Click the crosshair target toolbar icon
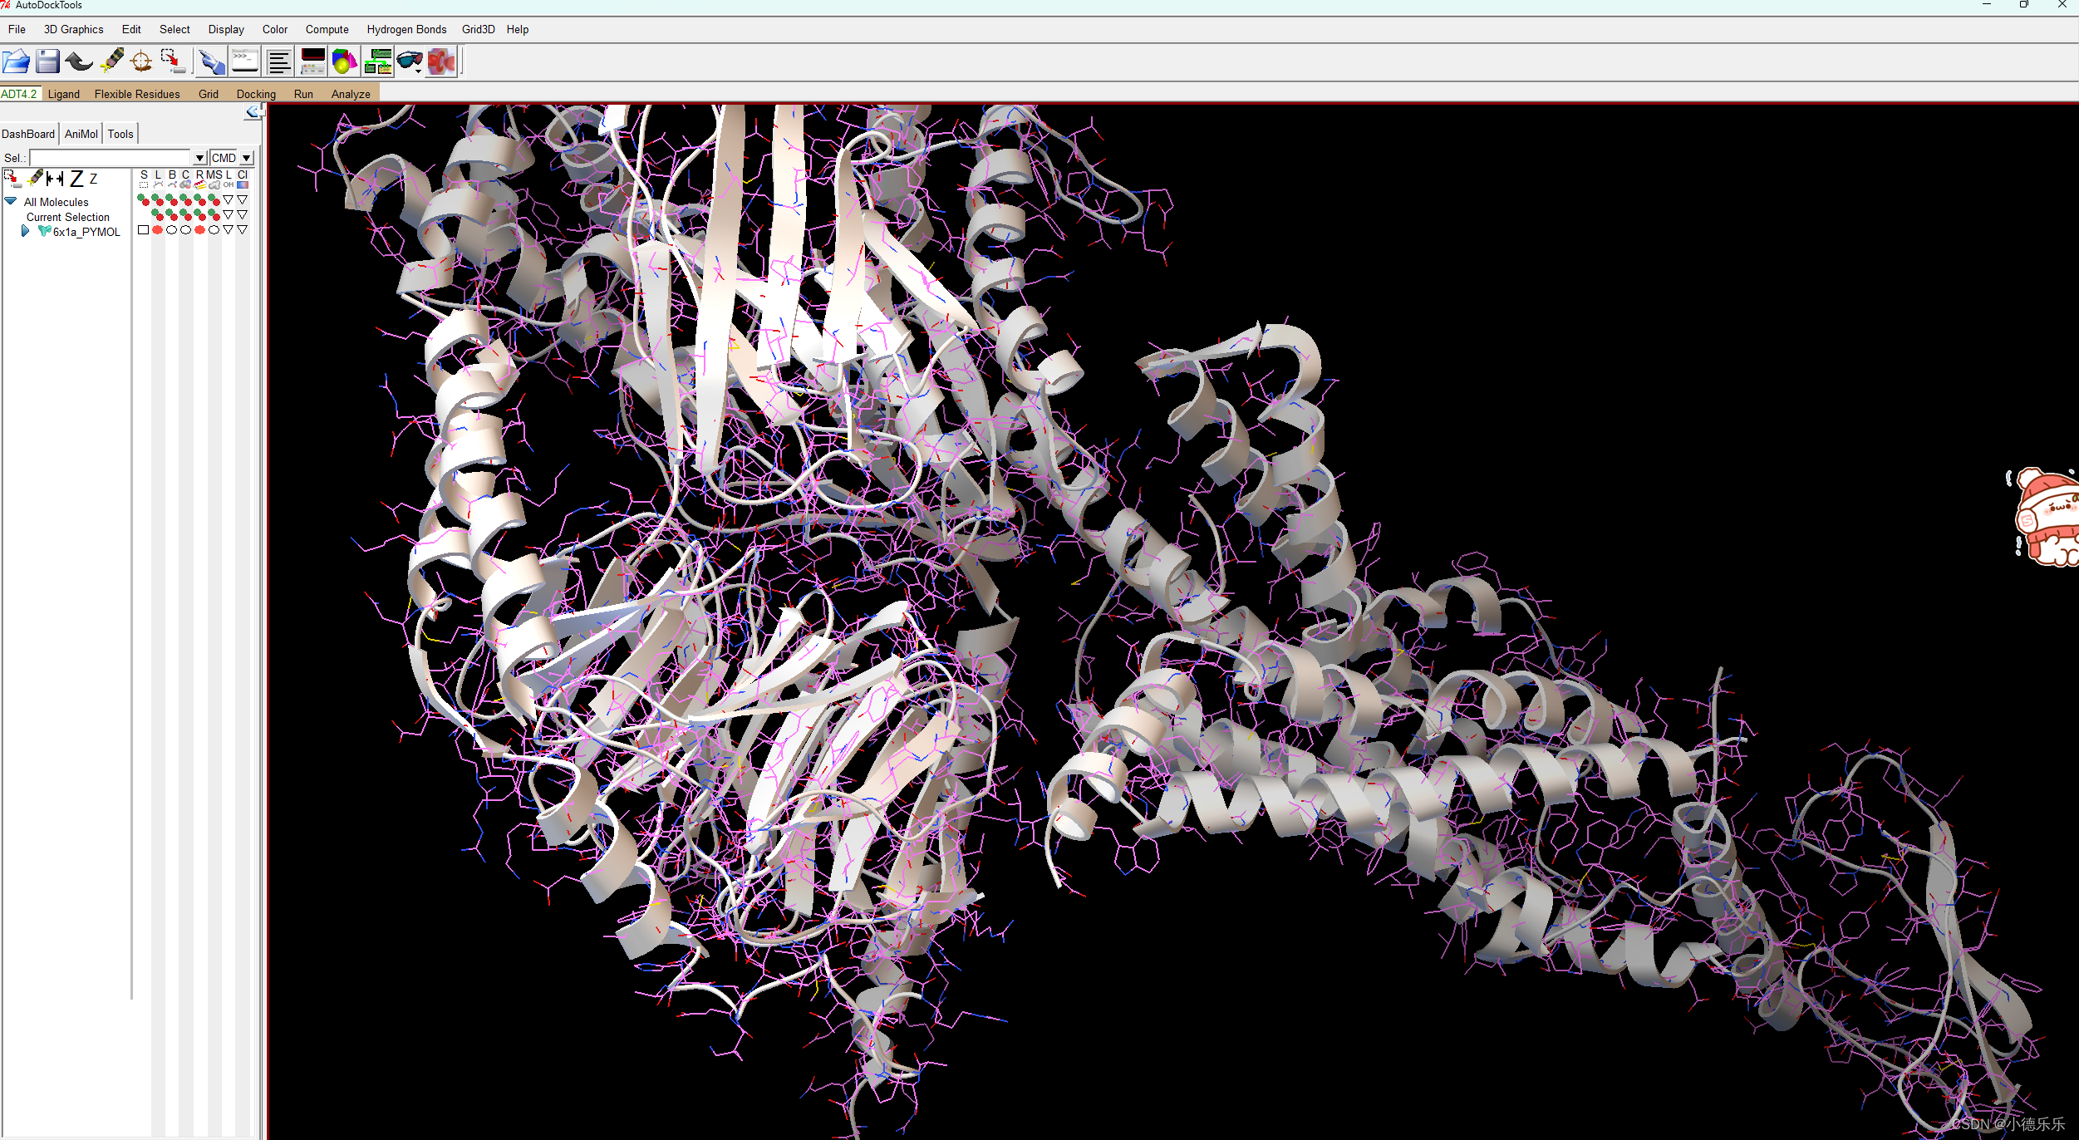Image resolution: width=2079 pixels, height=1140 pixels. [x=141, y=61]
